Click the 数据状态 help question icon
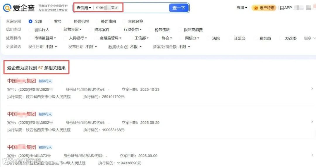The width and height of the screenshot is (316, 167). tap(126, 47)
